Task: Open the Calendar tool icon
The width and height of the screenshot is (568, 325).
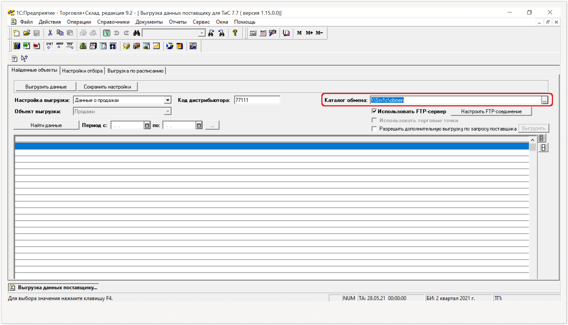Action: (x=263, y=33)
